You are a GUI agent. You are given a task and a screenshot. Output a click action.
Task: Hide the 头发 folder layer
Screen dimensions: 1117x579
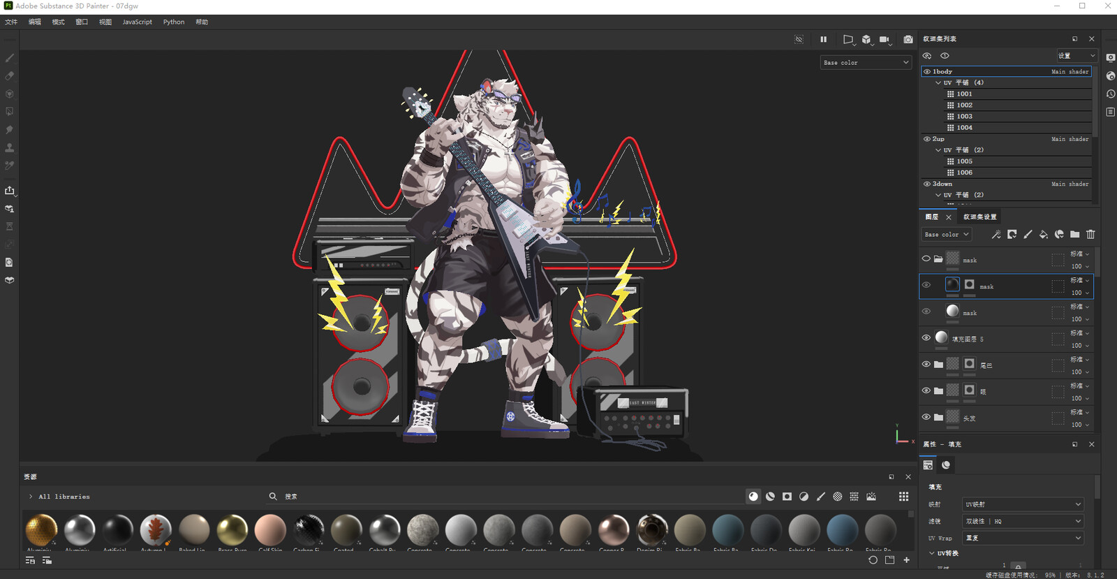[926, 417]
